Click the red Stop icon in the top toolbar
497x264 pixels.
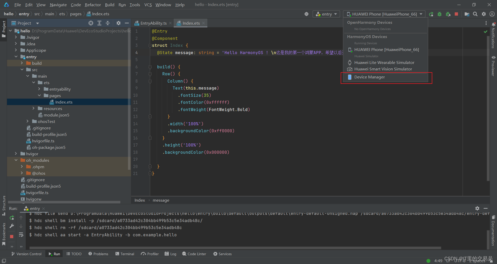[x=456, y=14]
